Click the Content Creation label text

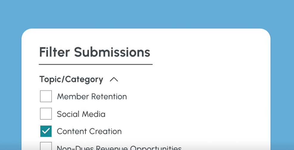(x=89, y=132)
